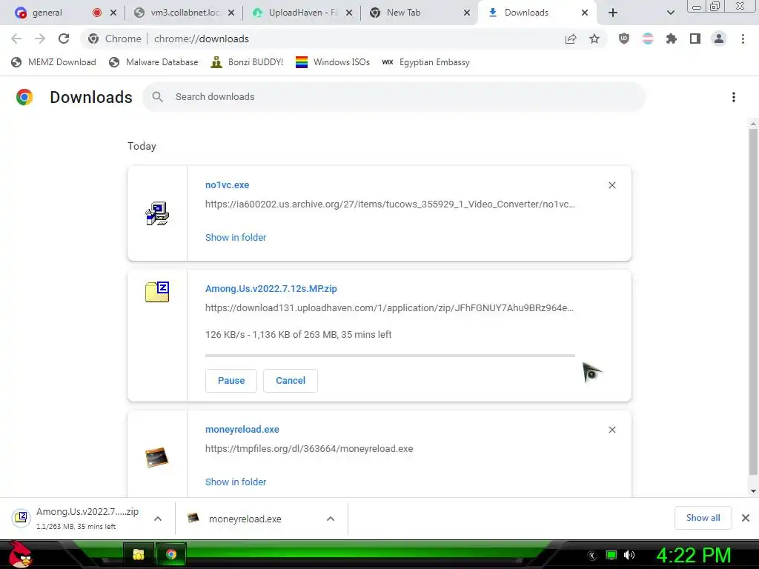Viewport: 759px width, 569px height.
Task: Click the downloads page vertical scrollbar
Action: click(x=753, y=302)
